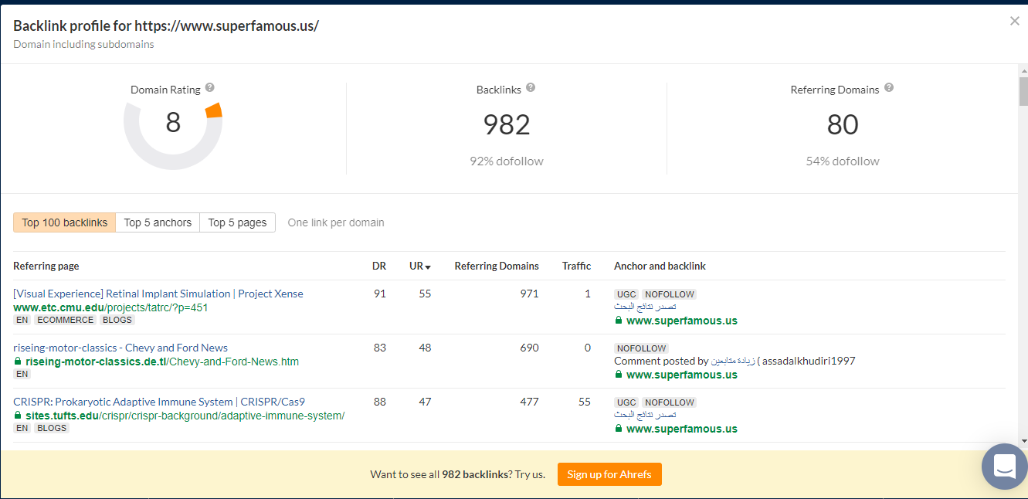Open www.superfamous.us link in the sites.tufts.edu row
Image resolution: width=1028 pixels, height=499 pixels.
(x=681, y=429)
